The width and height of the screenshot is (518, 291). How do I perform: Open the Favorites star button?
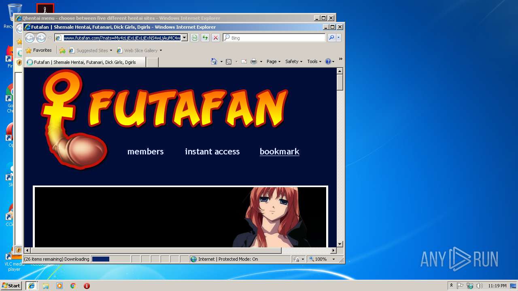(38, 51)
